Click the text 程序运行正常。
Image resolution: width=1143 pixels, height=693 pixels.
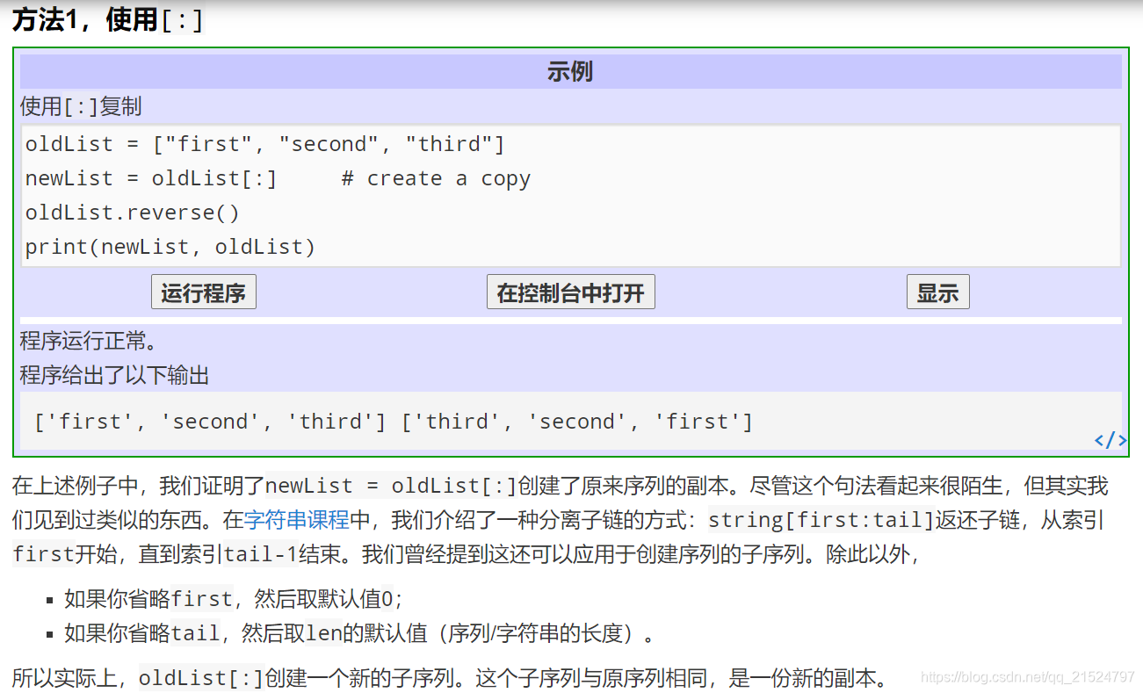tap(89, 341)
